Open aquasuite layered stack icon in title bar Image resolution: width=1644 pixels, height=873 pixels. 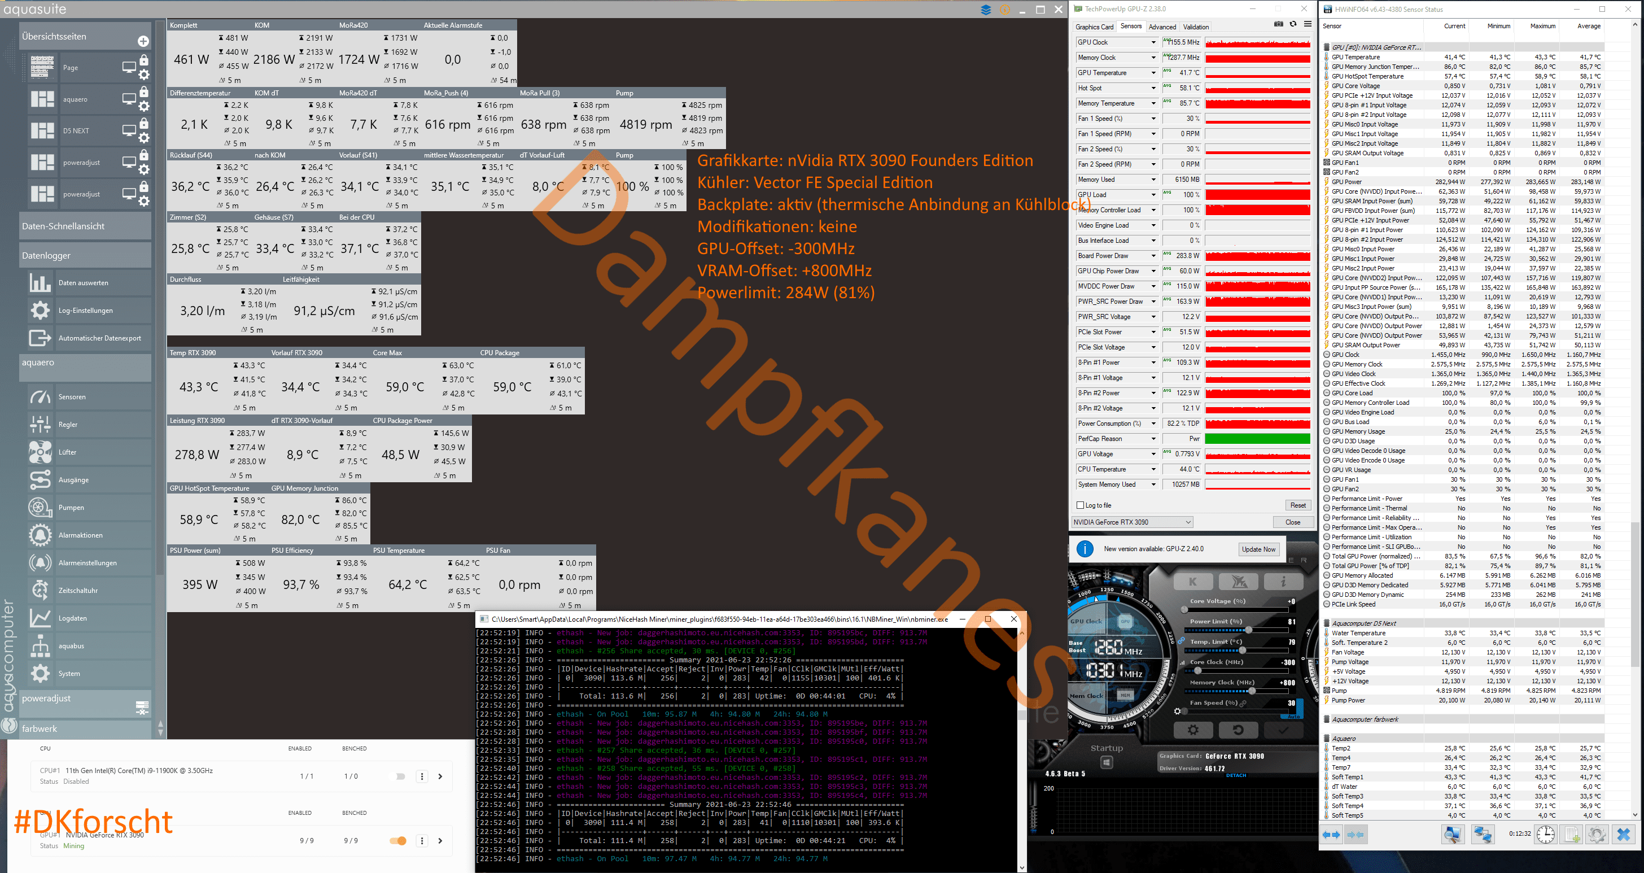(x=986, y=10)
